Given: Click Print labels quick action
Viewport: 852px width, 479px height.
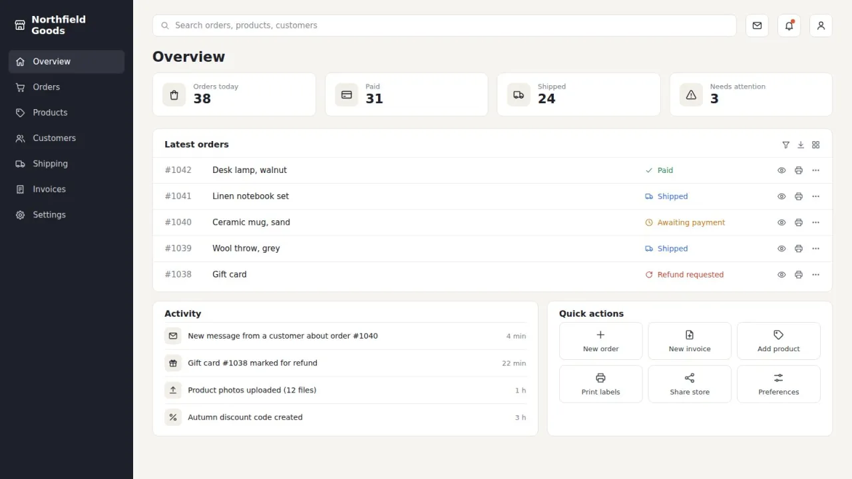Looking at the screenshot, I should (x=600, y=384).
